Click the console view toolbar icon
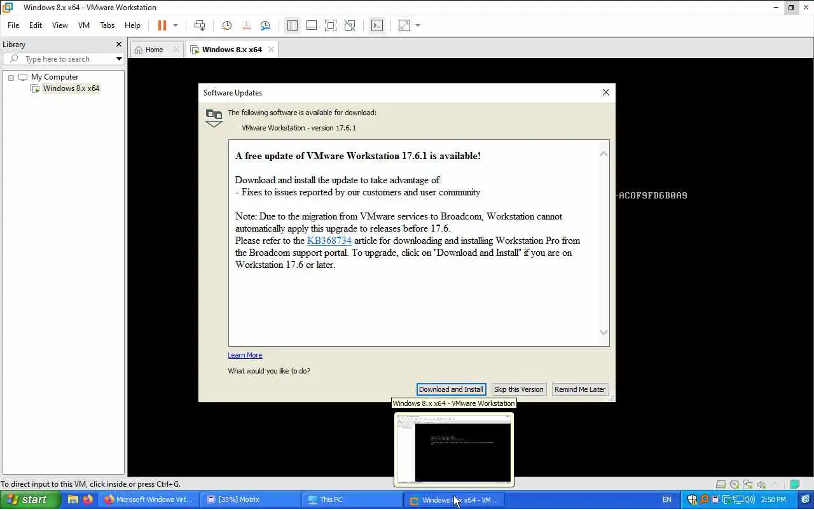The image size is (814, 509). [x=377, y=25]
